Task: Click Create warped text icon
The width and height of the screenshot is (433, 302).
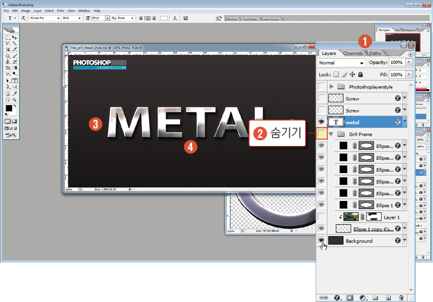Action: tap(175, 18)
